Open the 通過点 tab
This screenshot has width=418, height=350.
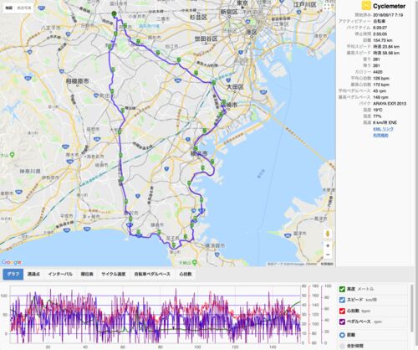coord(33,275)
